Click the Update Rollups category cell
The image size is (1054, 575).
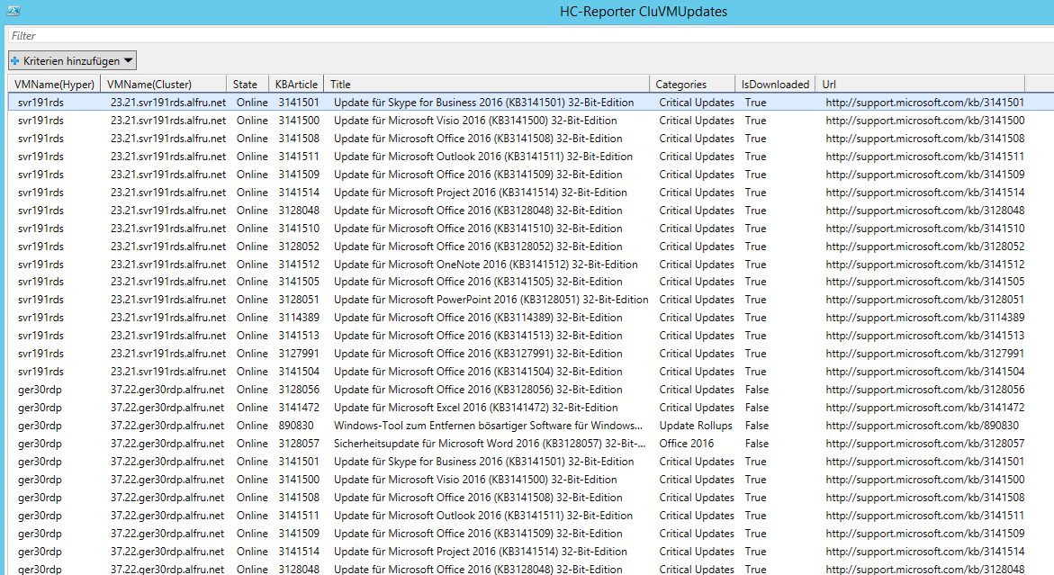point(696,426)
